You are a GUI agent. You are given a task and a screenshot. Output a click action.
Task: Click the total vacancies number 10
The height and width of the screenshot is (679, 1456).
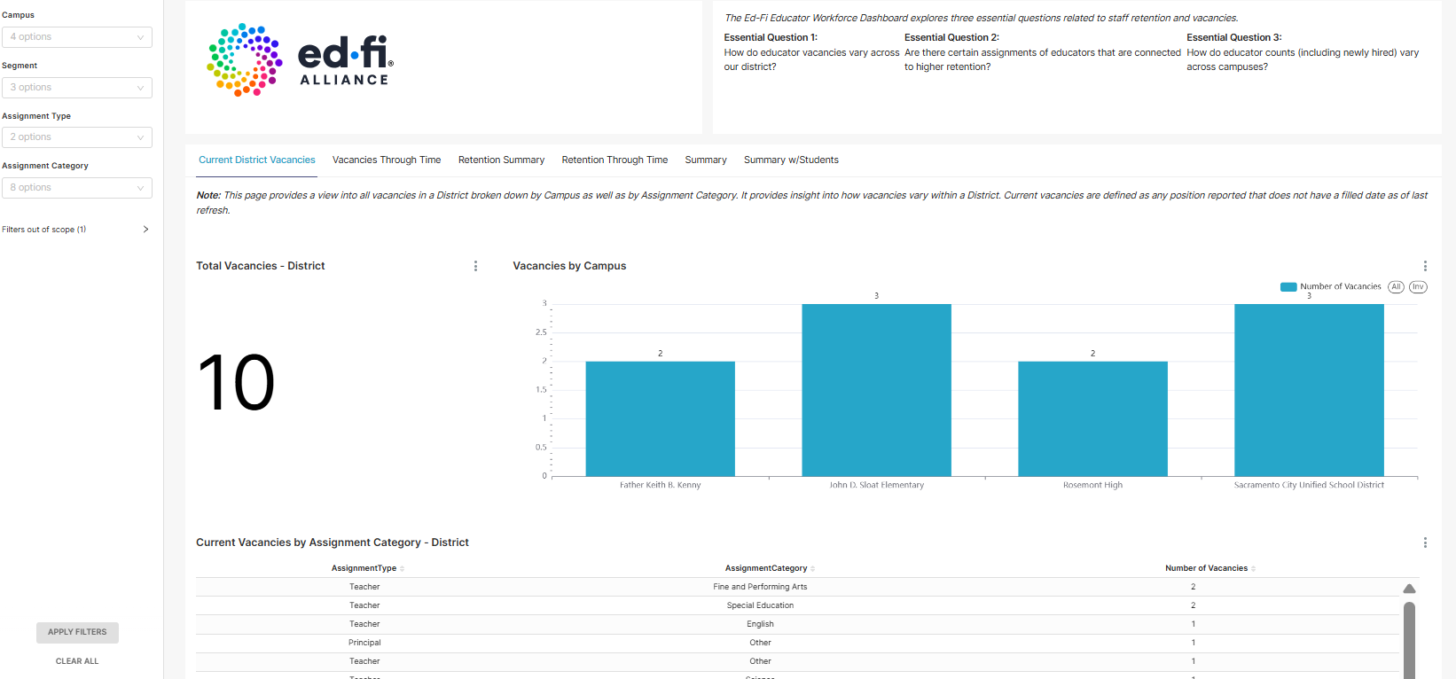point(236,383)
